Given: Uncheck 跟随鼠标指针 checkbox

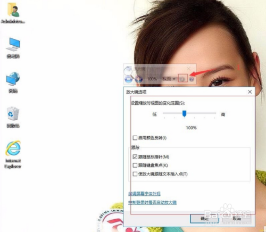Looking at the screenshot, I should click(x=135, y=157).
